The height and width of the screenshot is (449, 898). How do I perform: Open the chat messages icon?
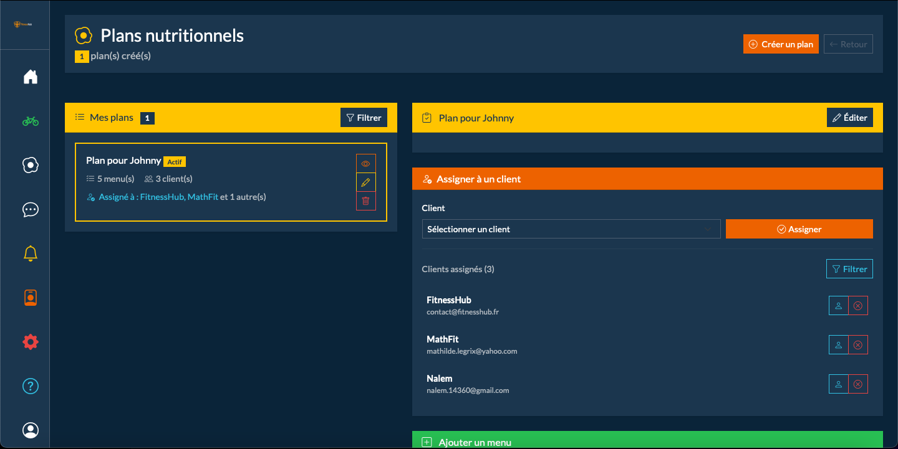(x=30, y=209)
